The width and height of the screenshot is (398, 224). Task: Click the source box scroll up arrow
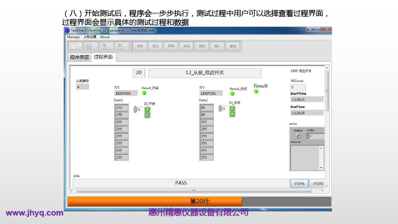pos(321,148)
